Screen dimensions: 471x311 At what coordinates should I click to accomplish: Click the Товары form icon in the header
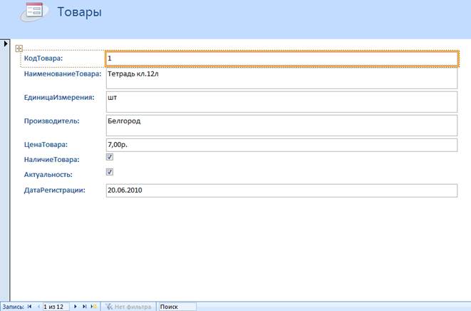34,11
